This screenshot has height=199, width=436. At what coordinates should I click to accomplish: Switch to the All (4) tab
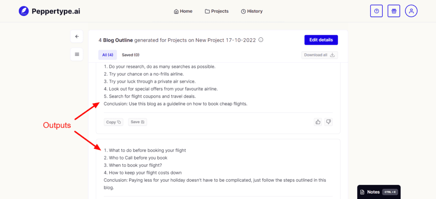coord(107,55)
